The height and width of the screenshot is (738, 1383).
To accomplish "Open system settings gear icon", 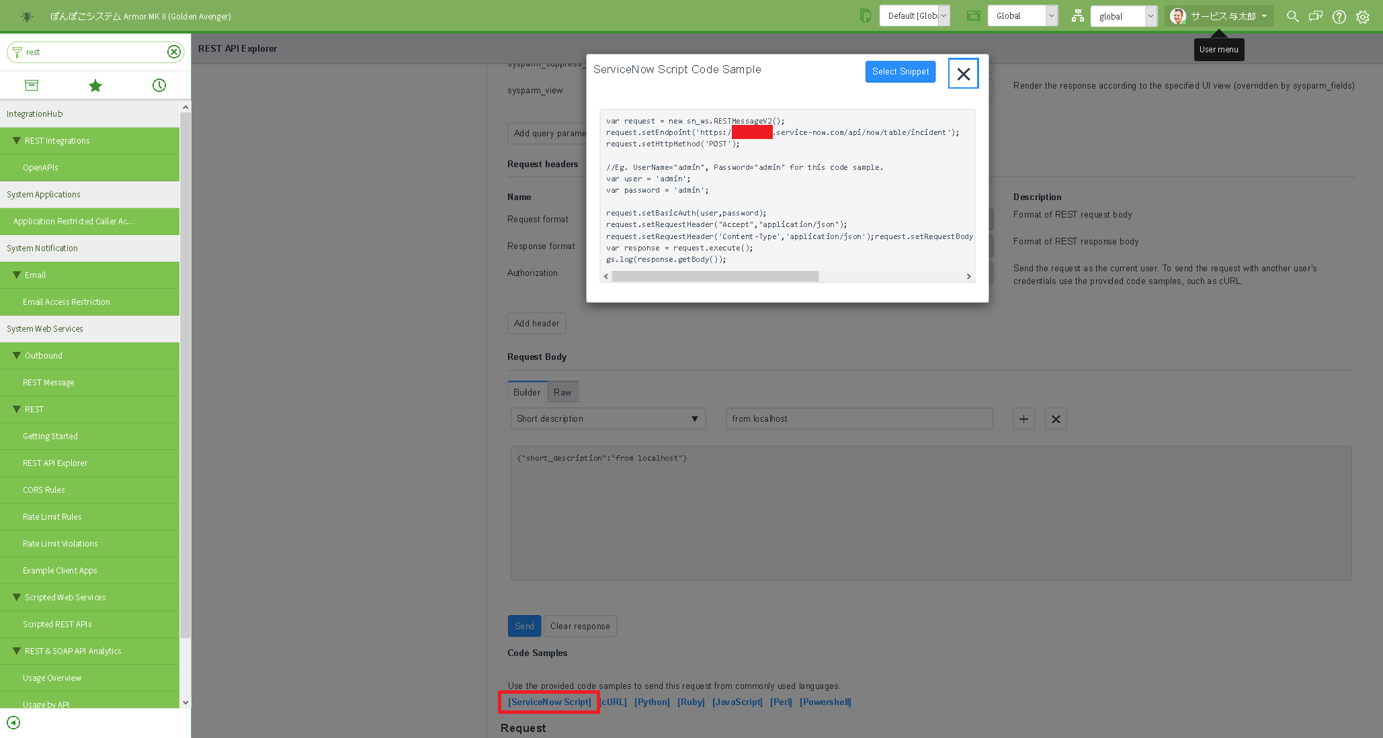I will tap(1362, 17).
